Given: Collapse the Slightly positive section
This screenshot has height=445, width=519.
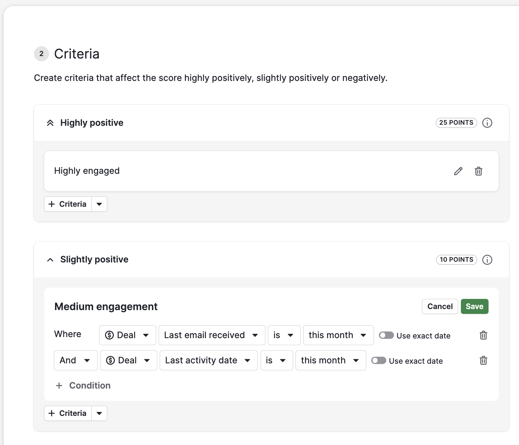Looking at the screenshot, I should click(x=50, y=260).
